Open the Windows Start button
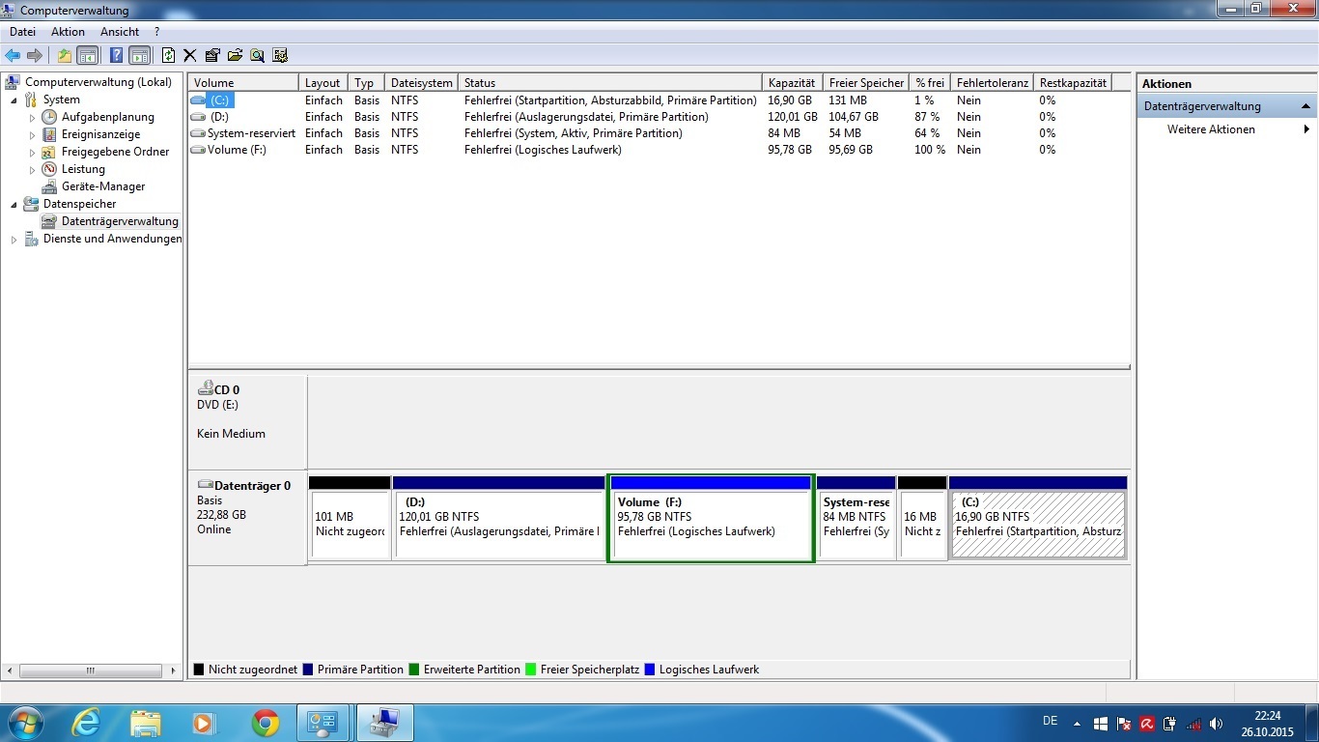Screen dimensions: 1319x742 coord(26,723)
